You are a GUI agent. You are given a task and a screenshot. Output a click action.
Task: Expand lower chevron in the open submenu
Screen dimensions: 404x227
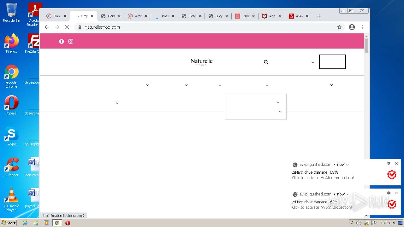[x=280, y=112]
